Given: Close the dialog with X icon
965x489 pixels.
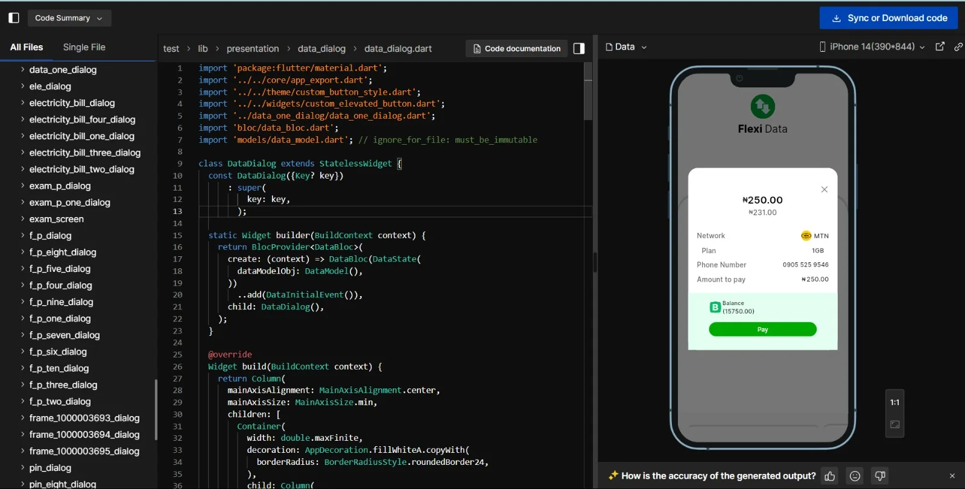Looking at the screenshot, I should coord(824,189).
